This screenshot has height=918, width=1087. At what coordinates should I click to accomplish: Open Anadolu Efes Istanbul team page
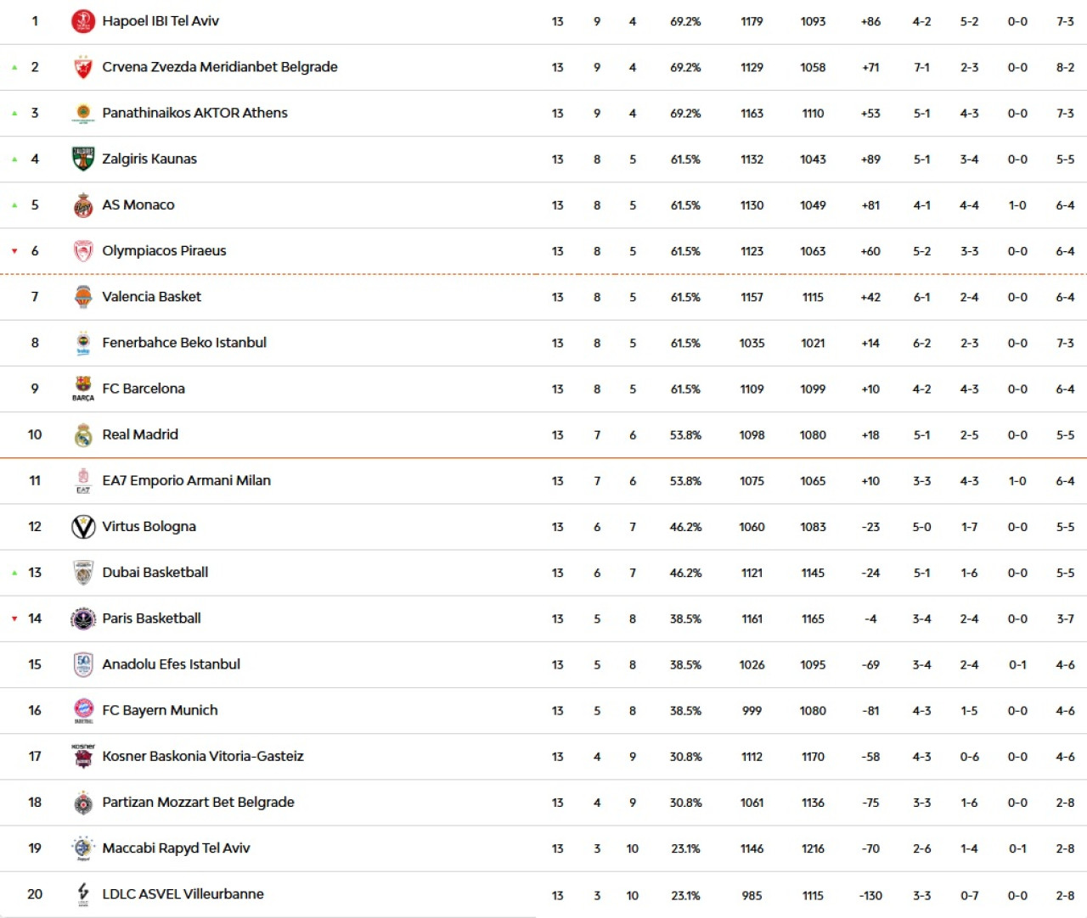[x=171, y=664]
